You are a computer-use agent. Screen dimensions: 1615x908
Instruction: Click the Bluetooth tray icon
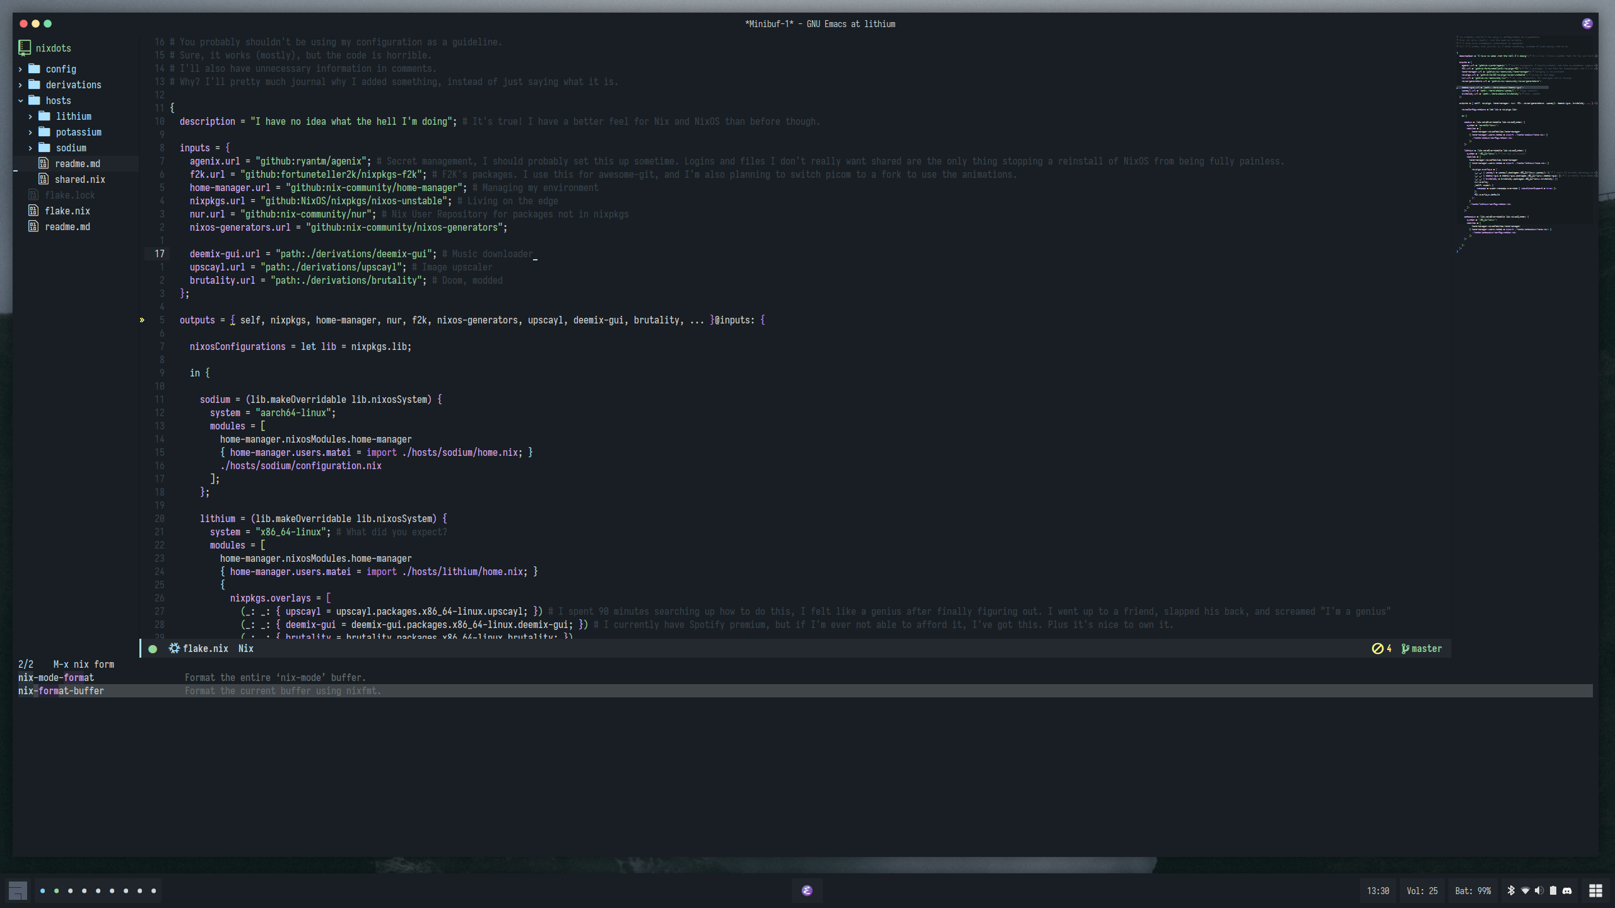coord(1511,890)
